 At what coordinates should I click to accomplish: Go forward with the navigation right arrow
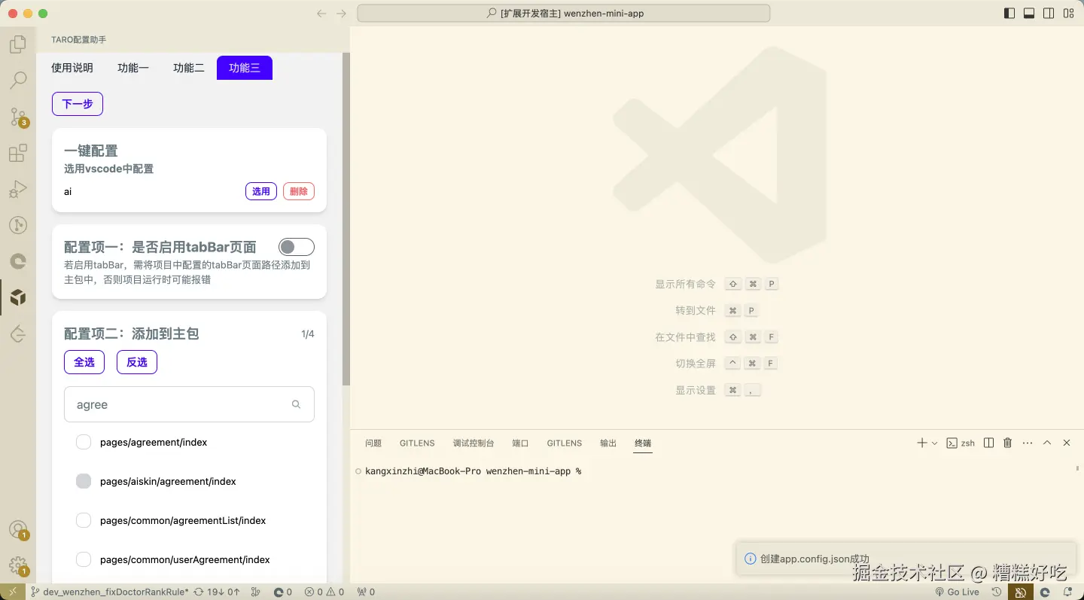pos(341,14)
